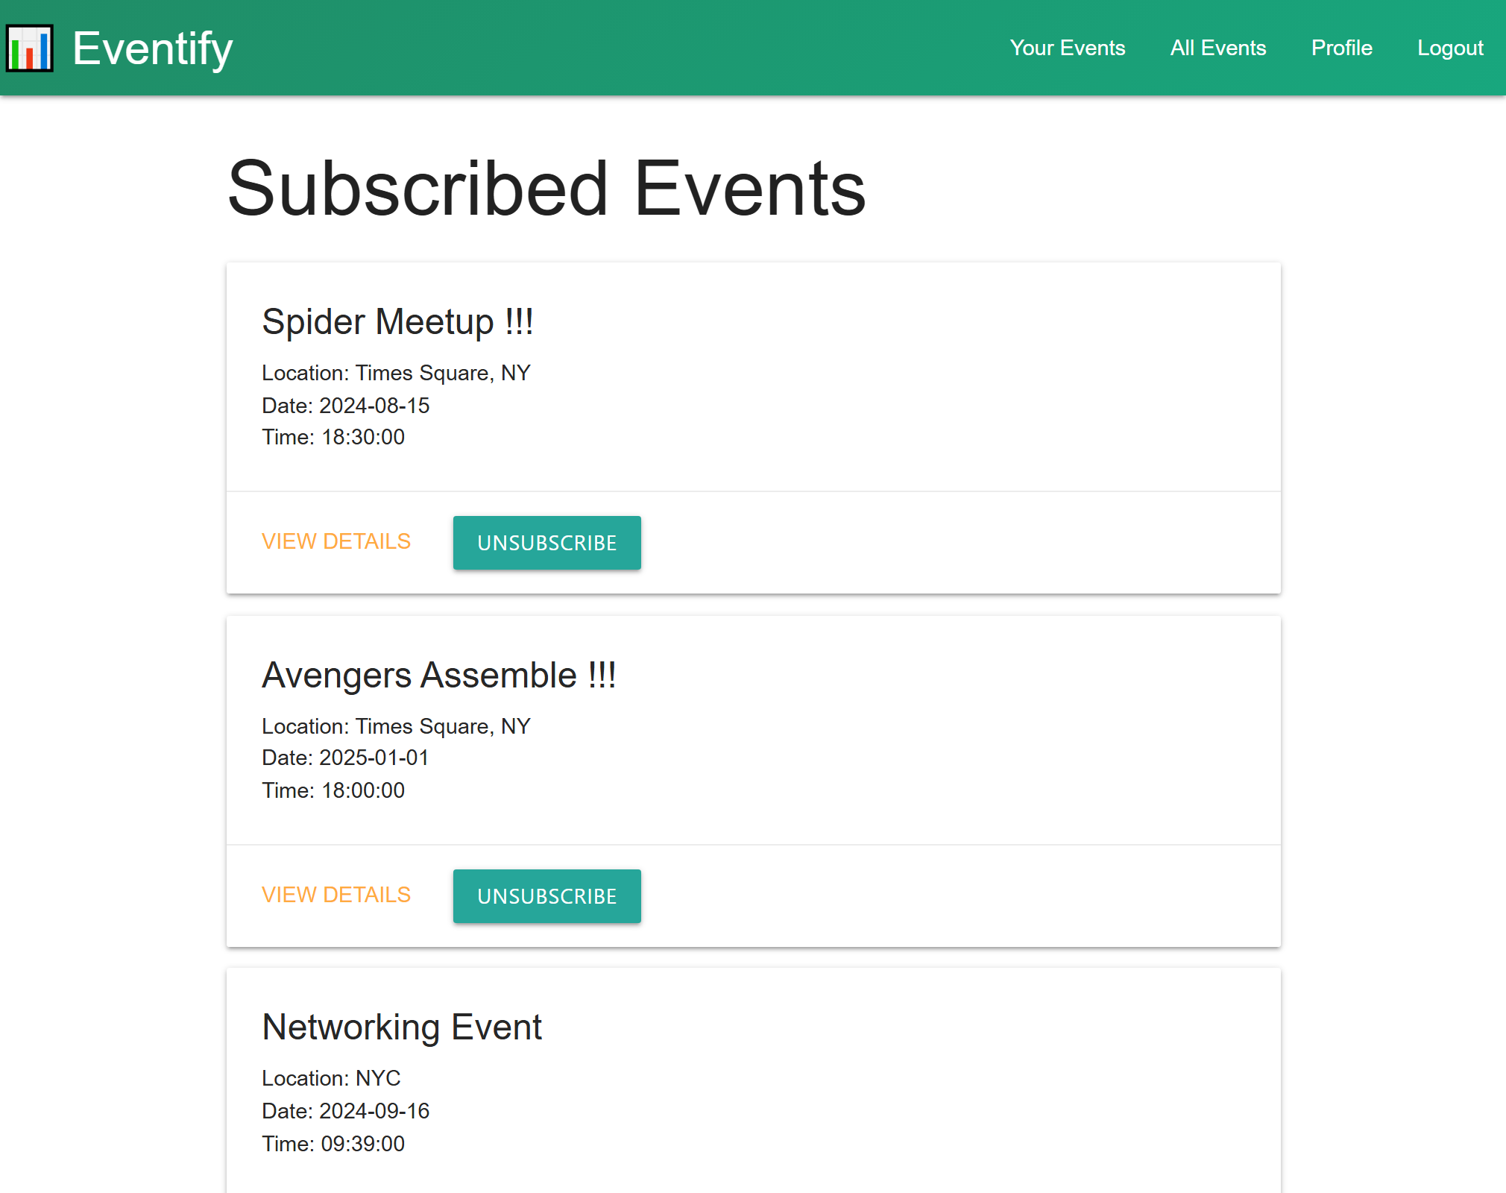Select the Spider Meetup !!! title
Screen dimensions: 1506x1193
point(397,322)
